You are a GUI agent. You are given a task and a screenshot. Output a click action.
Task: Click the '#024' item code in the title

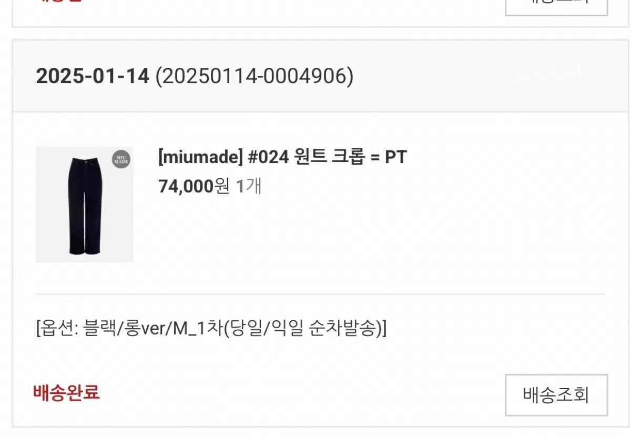point(268,157)
